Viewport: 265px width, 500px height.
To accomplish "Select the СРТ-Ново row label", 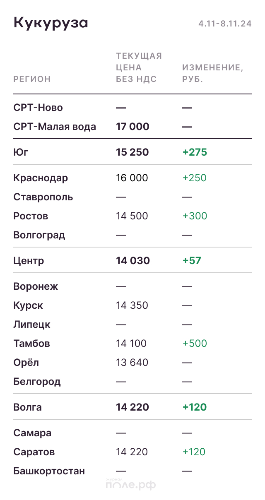I will coord(38,108).
